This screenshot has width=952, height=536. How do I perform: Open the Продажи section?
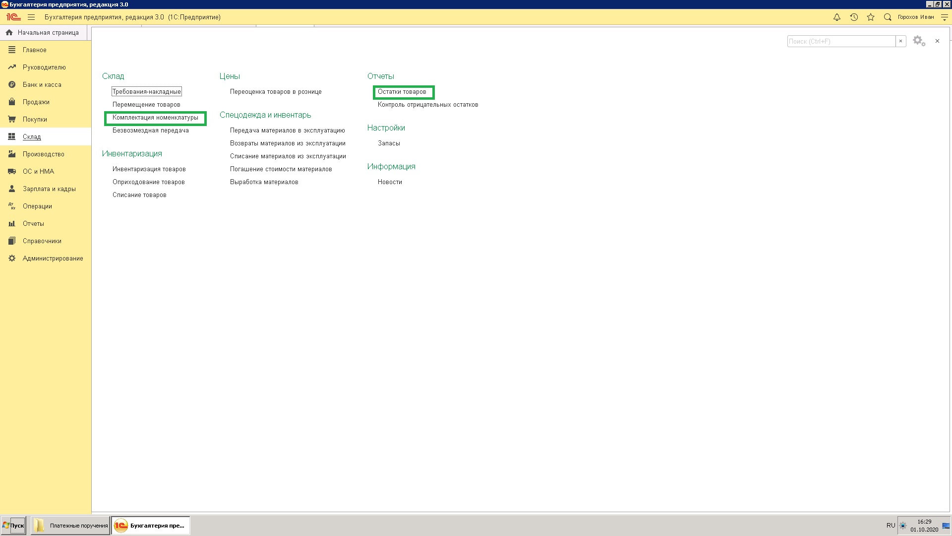click(x=36, y=102)
